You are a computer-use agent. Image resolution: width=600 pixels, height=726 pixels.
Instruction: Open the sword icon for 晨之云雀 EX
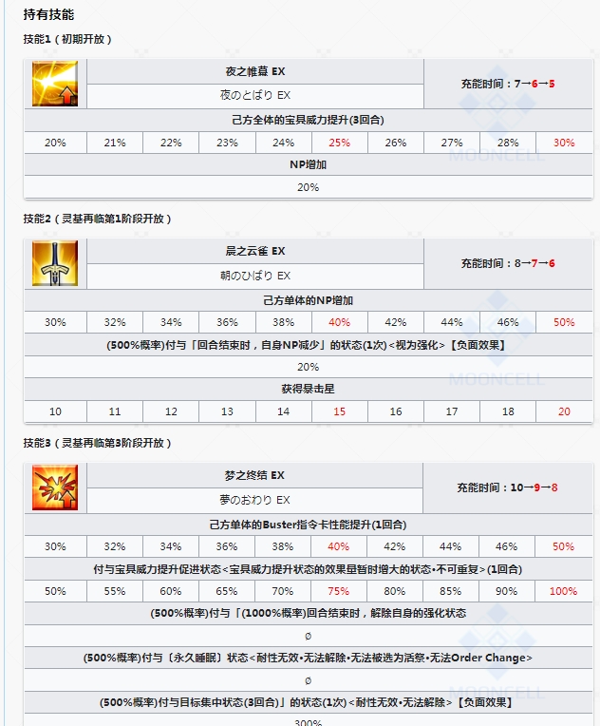tap(55, 263)
